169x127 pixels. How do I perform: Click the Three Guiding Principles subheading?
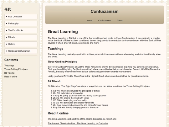click(62, 62)
